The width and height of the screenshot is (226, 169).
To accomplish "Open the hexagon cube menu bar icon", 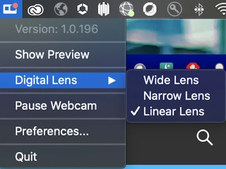I will (82, 9).
